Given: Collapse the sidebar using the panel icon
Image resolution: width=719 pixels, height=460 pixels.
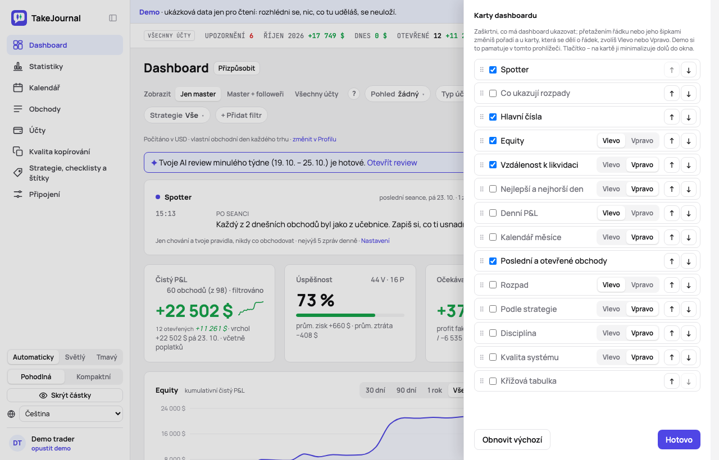Looking at the screenshot, I should [113, 18].
